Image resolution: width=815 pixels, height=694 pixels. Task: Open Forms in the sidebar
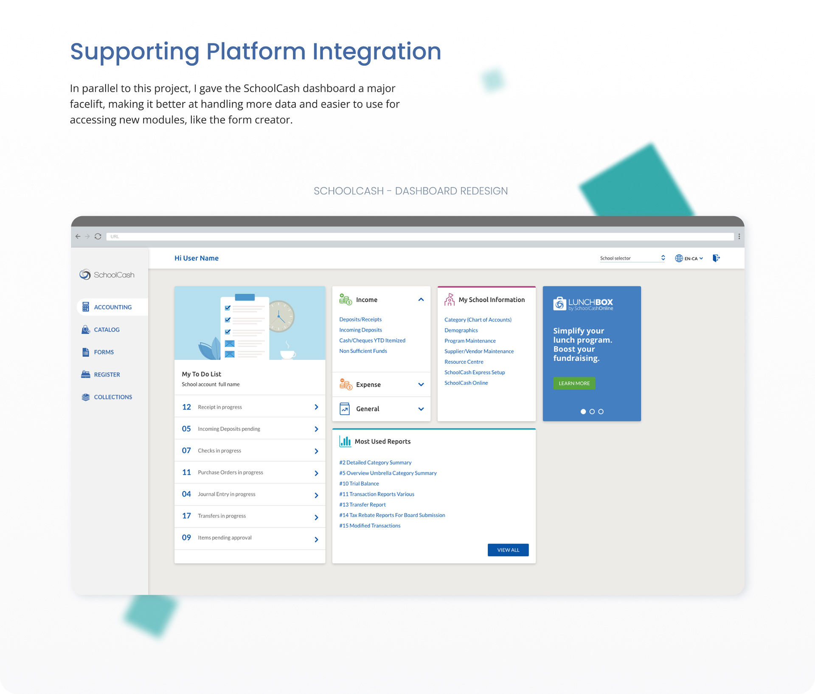[104, 352]
